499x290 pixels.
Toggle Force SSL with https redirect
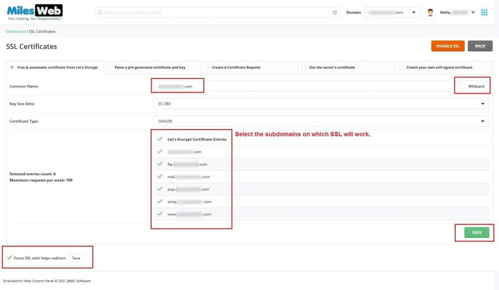[10, 258]
